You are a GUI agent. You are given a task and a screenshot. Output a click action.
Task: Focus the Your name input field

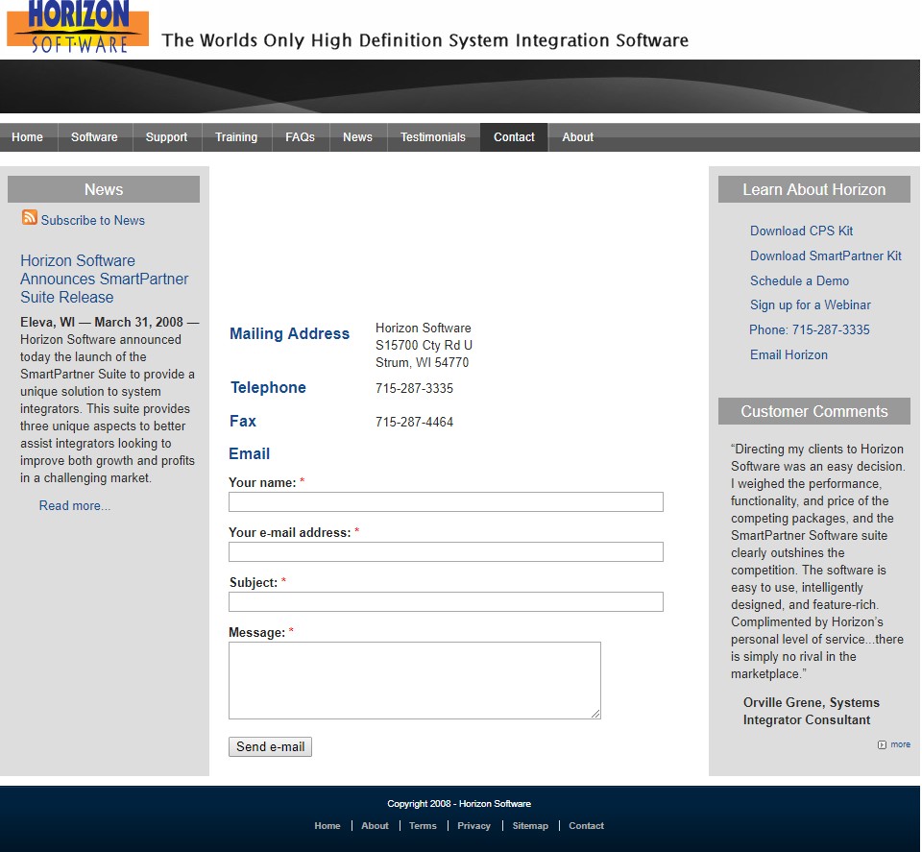pyautogui.click(x=446, y=502)
